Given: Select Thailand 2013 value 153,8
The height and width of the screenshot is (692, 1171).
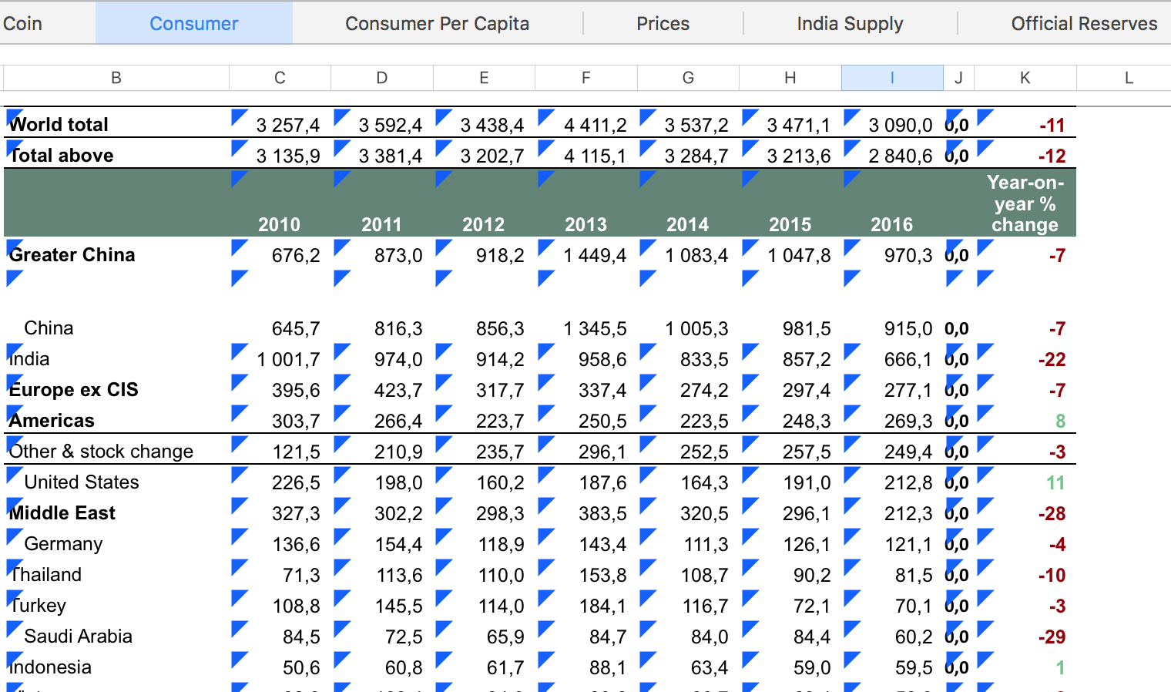Looking at the screenshot, I should coord(602,575).
